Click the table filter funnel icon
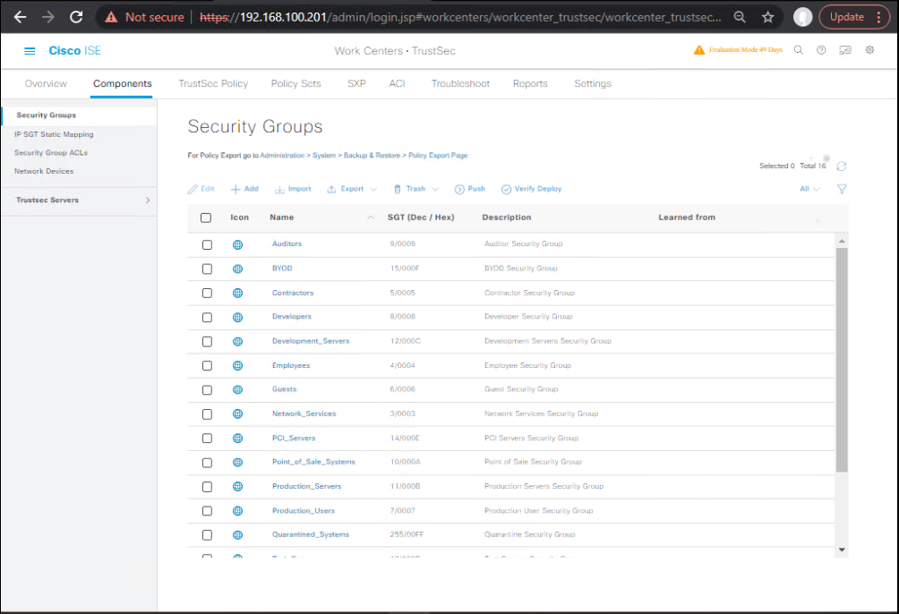 842,189
